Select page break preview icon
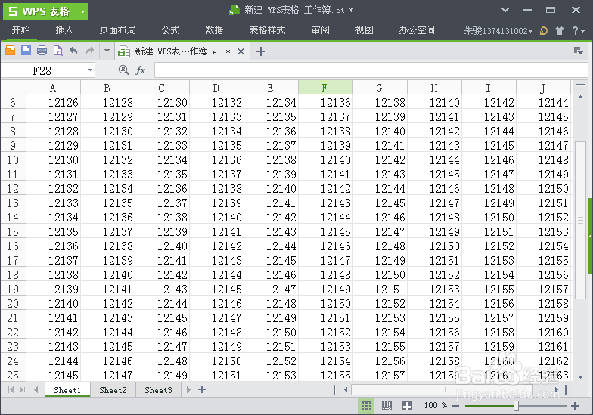 pos(387,405)
